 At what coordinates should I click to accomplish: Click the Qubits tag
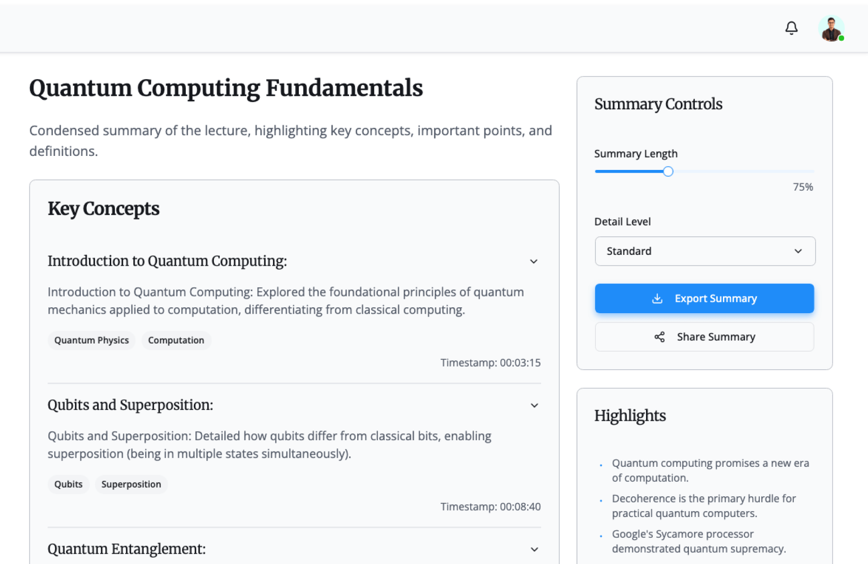(x=68, y=484)
